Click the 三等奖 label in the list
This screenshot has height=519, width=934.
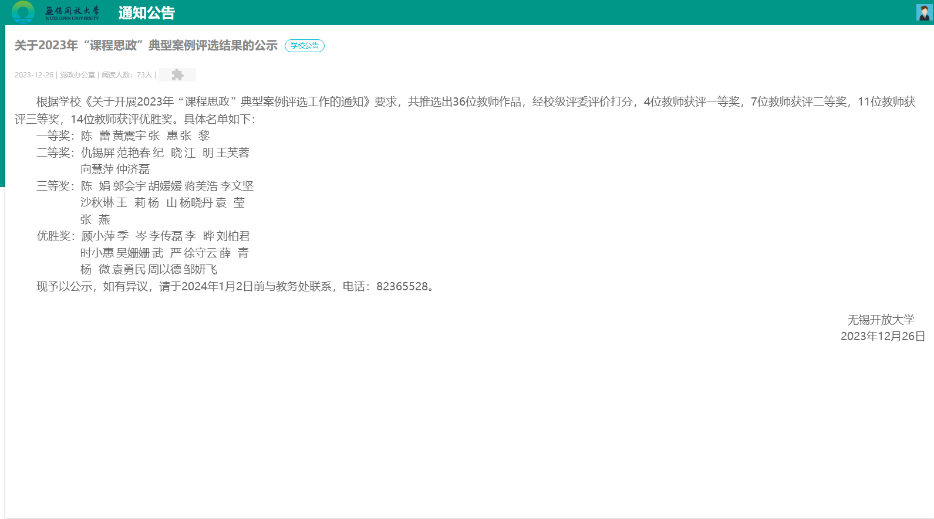pyautogui.click(x=55, y=186)
